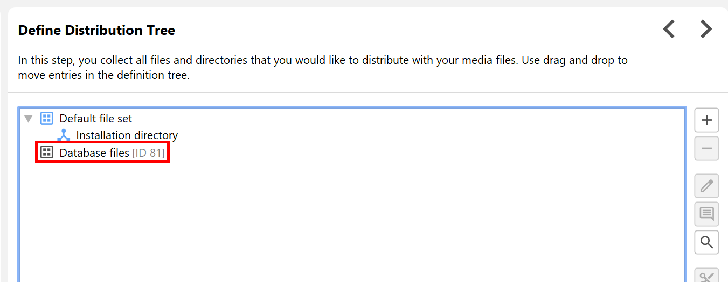The width and height of the screenshot is (728, 282).
Task: Click the separator line above the tree
Action: click(x=366, y=92)
